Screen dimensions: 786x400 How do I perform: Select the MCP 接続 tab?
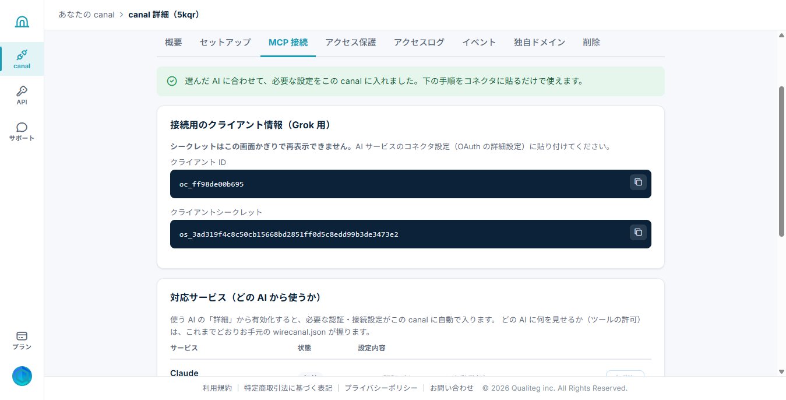(x=288, y=43)
